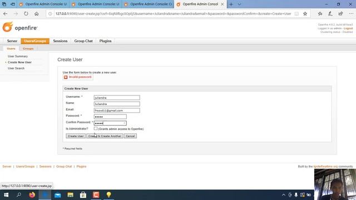Show hidden system tray icons
Image resolution: width=356 pixels, height=200 pixels.
click(284, 195)
